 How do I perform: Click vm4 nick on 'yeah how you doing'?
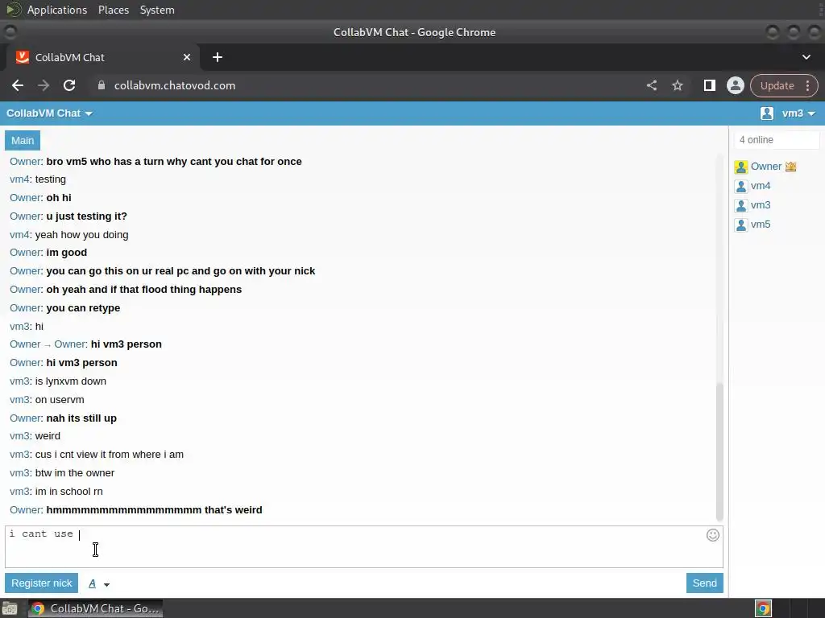click(x=19, y=235)
